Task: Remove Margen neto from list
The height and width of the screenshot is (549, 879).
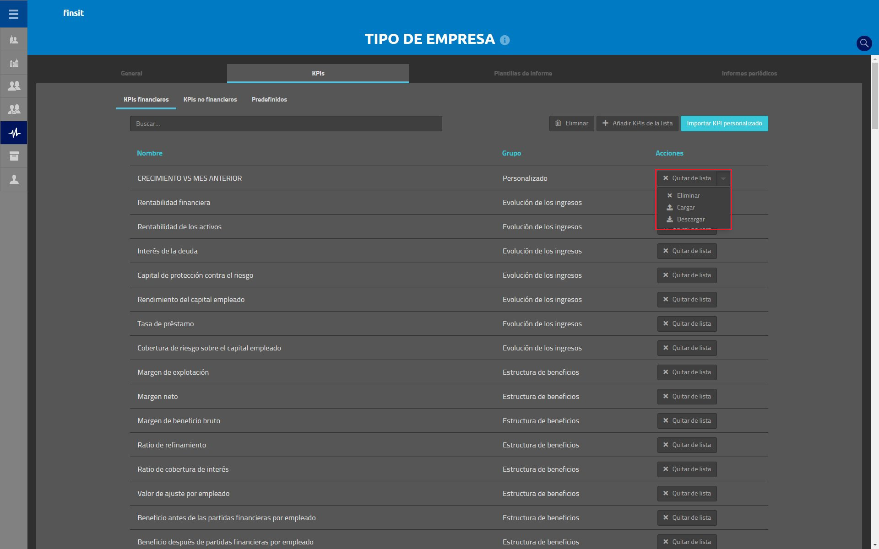Action: tap(687, 397)
